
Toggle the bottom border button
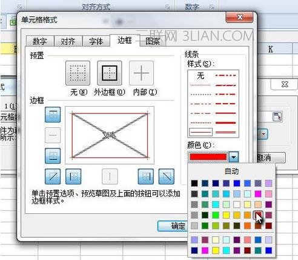[x=53, y=156]
